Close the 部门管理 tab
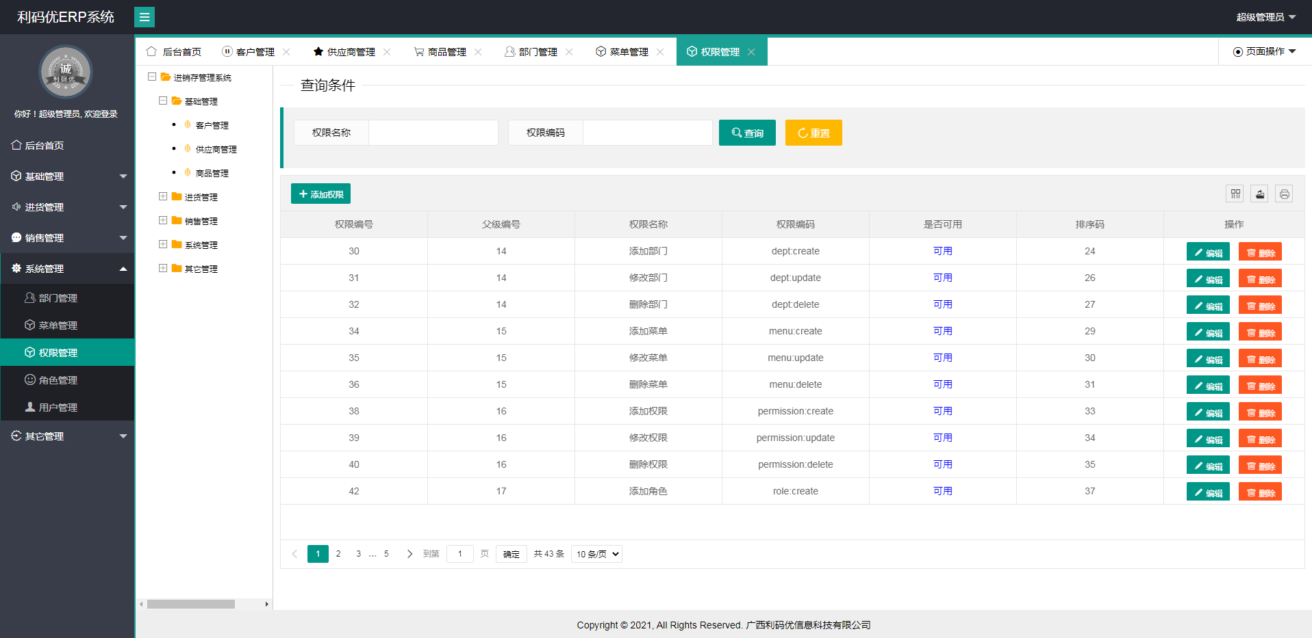The height and width of the screenshot is (638, 1312). coord(569,52)
